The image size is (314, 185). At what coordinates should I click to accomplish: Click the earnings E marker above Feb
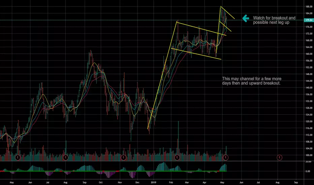pos(177,157)
